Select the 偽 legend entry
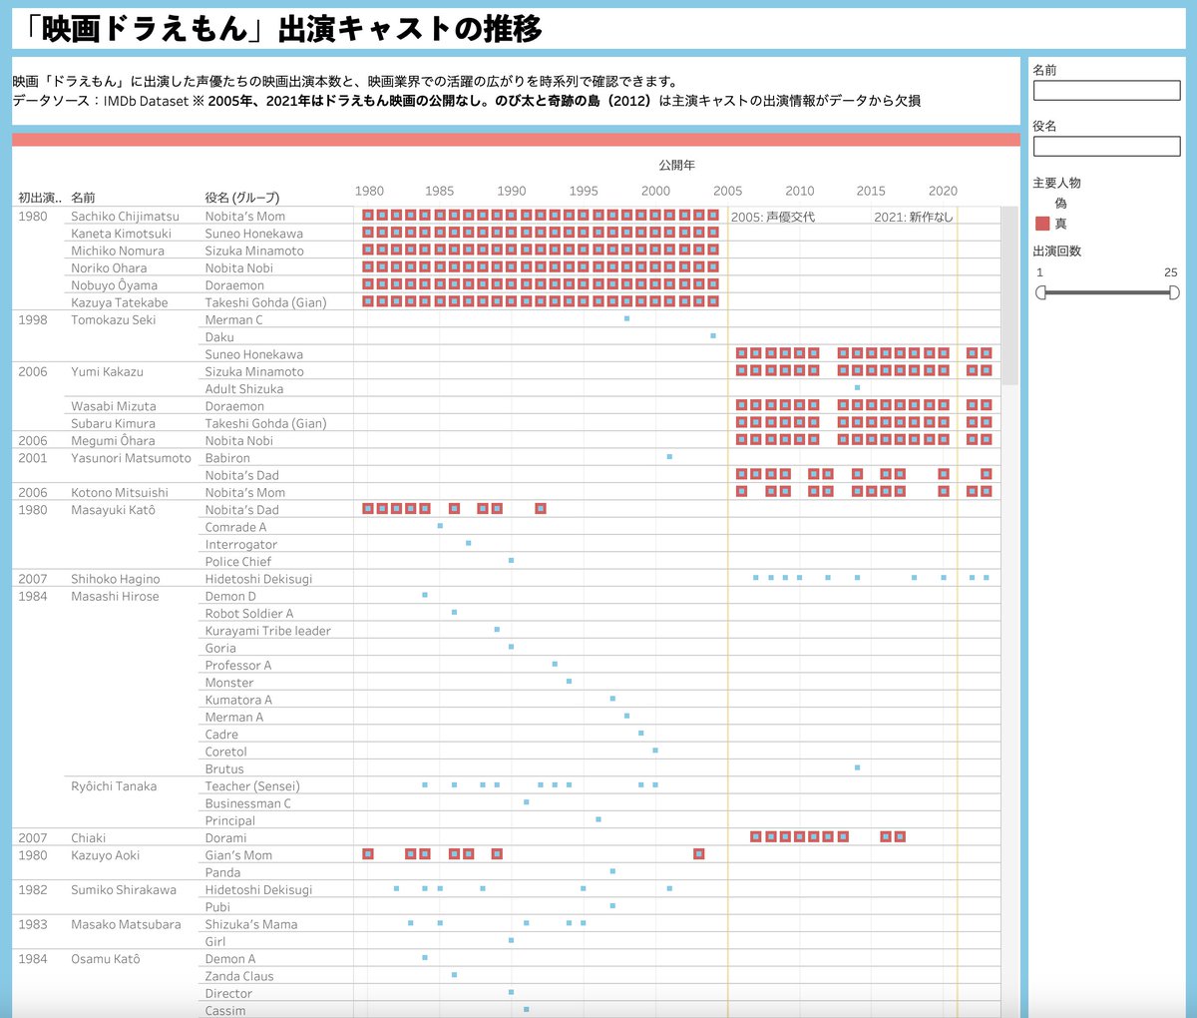Screen dimensions: 1197x1018 1060,203
